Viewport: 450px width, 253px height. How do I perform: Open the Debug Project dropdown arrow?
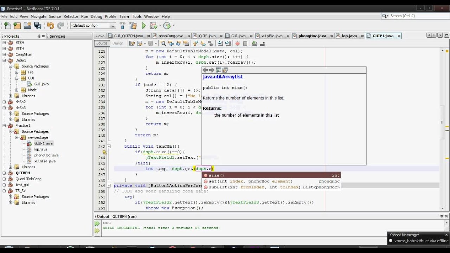[x=159, y=25]
